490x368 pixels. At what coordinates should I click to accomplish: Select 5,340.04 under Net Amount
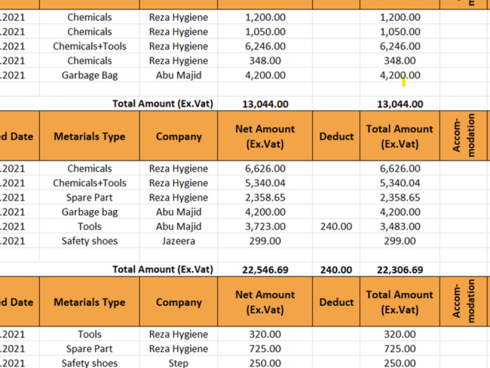(265, 183)
